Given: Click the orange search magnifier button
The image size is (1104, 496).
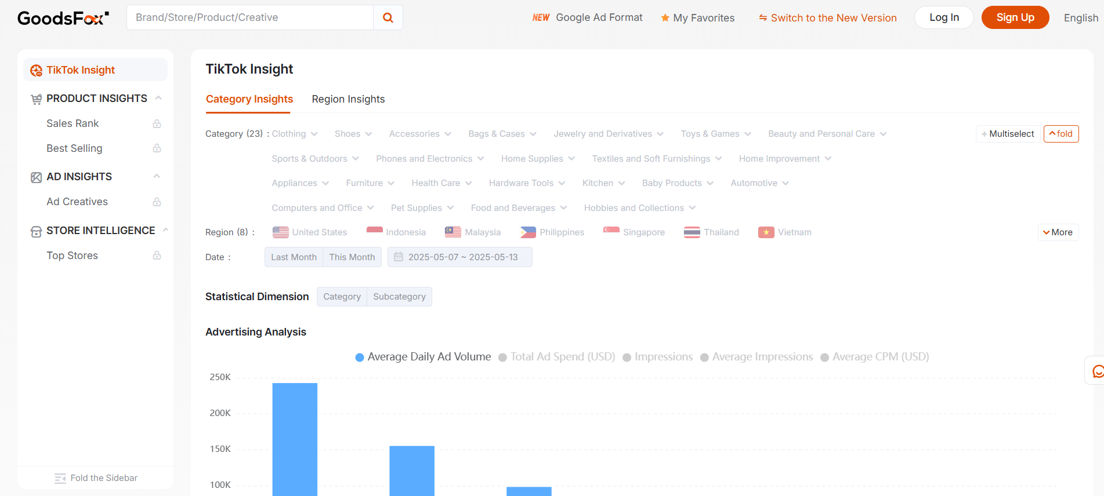Looking at the screenshot, I should (388, 17).
